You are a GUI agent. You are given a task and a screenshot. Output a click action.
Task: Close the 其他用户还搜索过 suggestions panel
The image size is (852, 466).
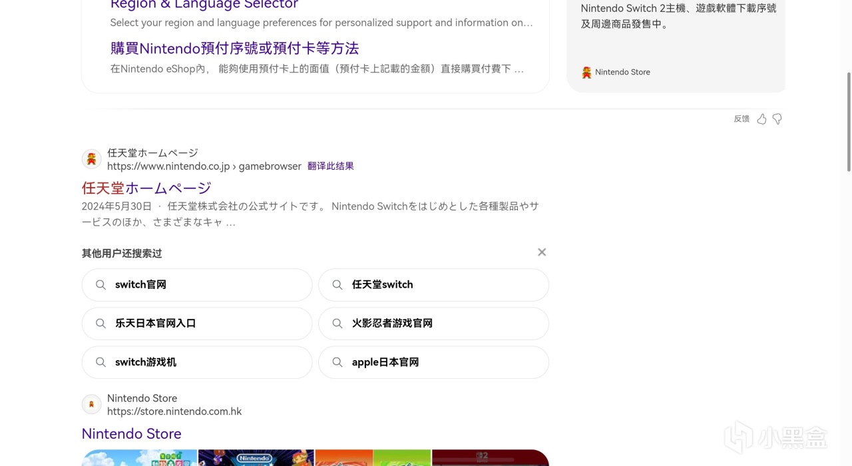542,252
